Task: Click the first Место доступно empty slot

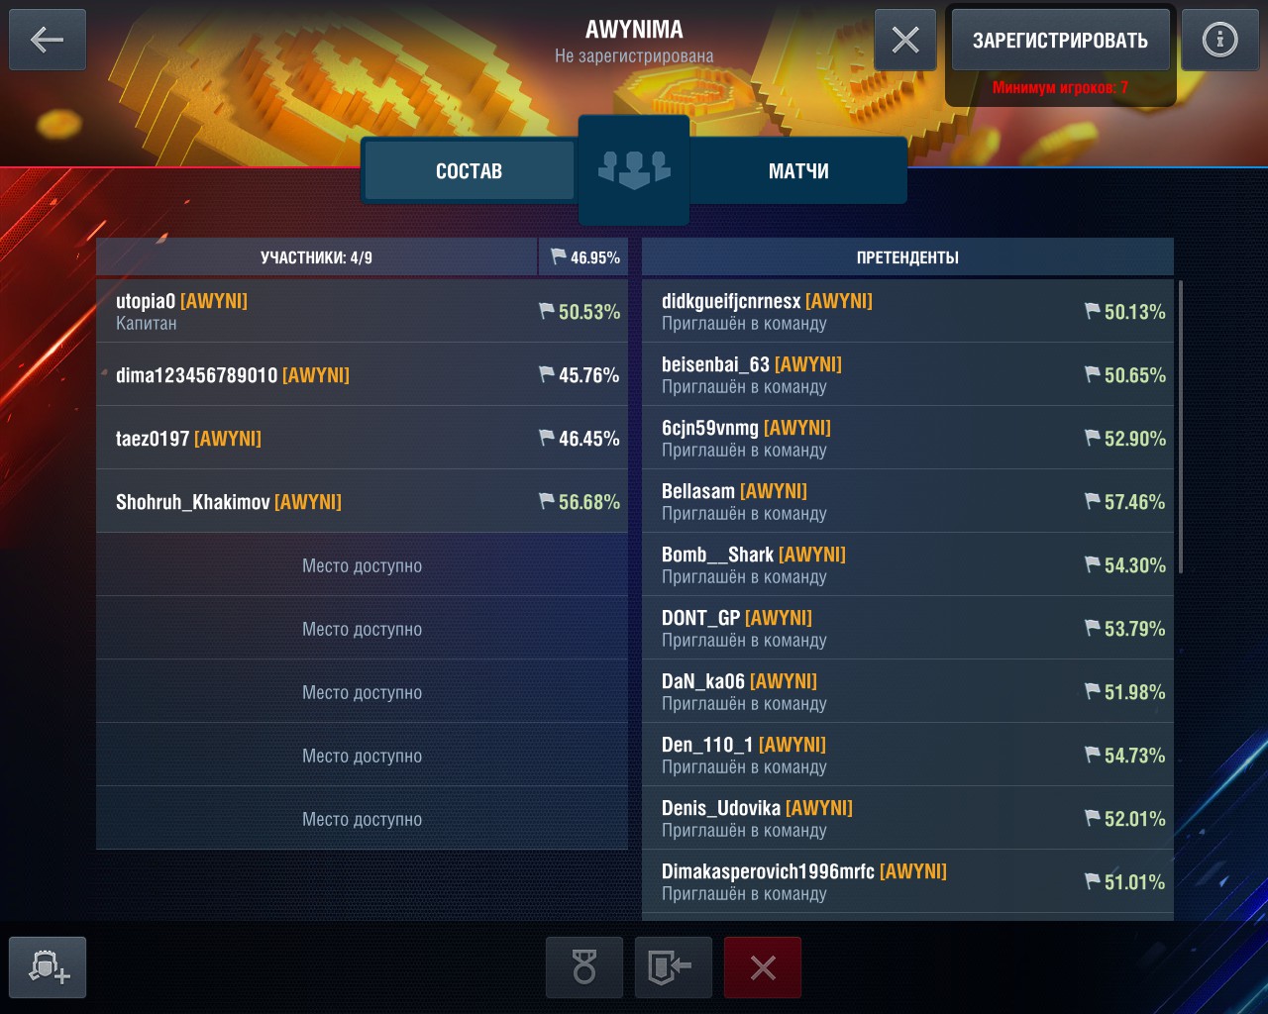Action: (x=362, y=564)
